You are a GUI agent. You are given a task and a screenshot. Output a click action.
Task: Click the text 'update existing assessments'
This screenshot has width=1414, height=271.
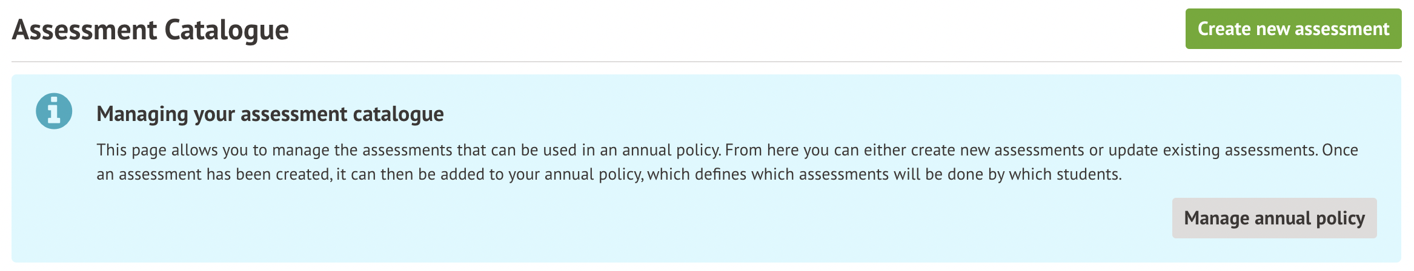1213,150
